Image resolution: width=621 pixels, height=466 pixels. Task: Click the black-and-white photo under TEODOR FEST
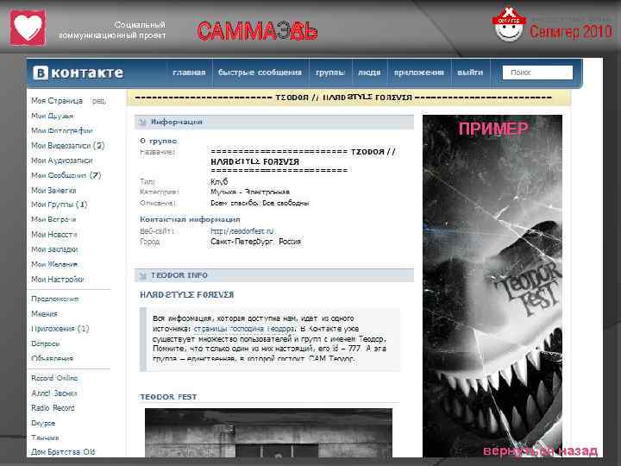coord(268,433)
